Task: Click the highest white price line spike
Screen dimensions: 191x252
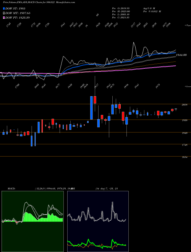Action: 134,42
